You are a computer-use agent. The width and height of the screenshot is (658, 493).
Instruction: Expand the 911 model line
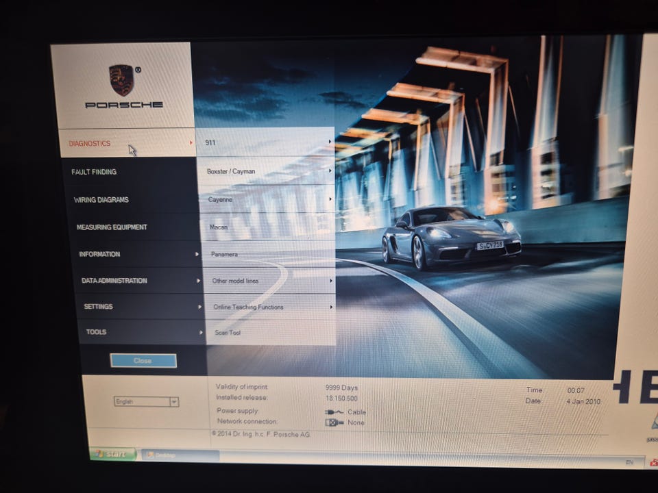tap(266, 142)
